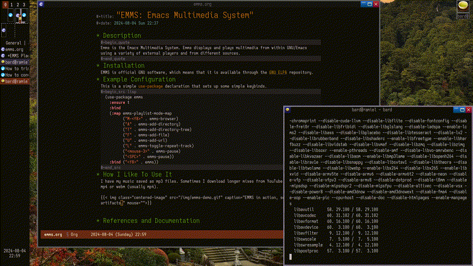Select the red-highlighted bard@ramiel task entry
473x266 pixels.
[15, 81]
